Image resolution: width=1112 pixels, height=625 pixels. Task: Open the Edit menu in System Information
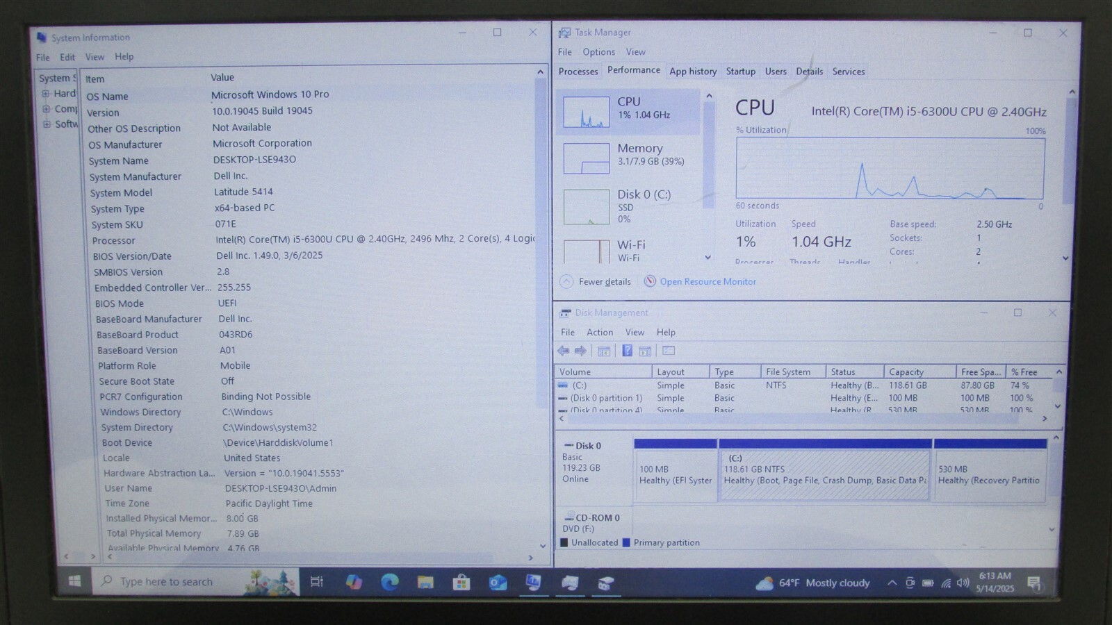67,58
